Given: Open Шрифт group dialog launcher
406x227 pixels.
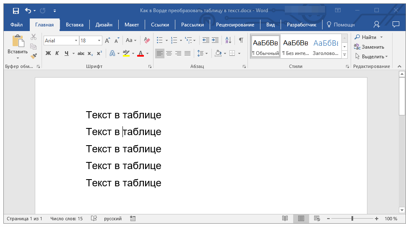Looking at the screenshot, I should tap(150, 67).
